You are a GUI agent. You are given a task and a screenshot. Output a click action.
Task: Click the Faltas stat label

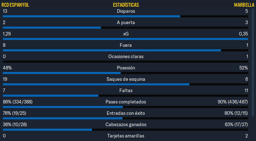pyautogui.click(x=126, y=90)
